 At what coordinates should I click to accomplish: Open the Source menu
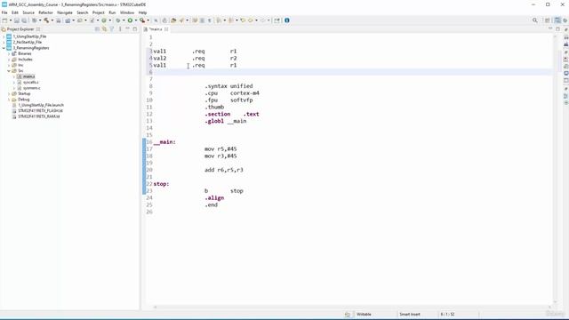[x=28, y=12]
